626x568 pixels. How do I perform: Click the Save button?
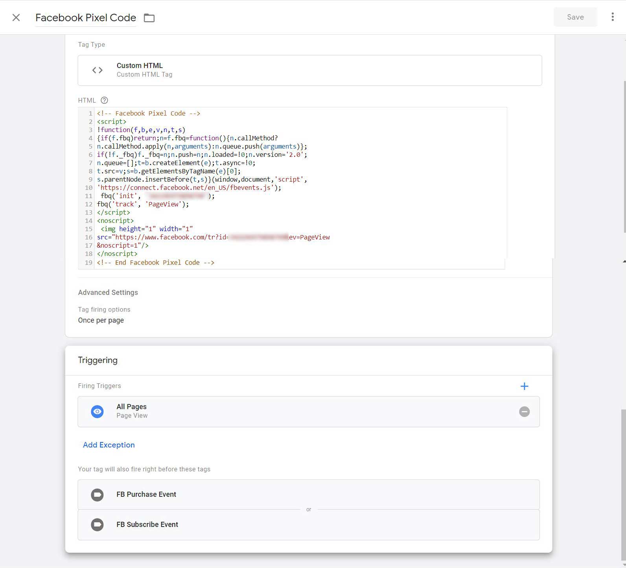[x=575, y=17]
